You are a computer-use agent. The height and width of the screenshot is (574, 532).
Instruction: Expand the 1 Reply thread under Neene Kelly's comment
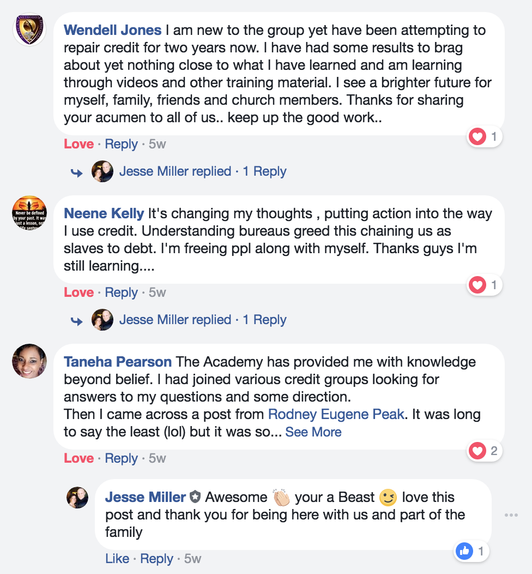(x=264, y=320)
